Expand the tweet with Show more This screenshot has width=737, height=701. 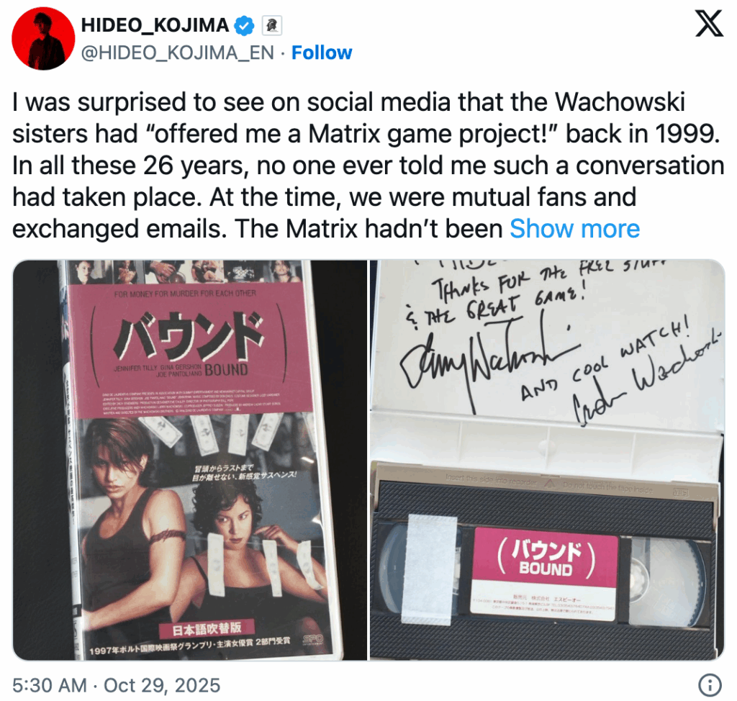pos(575,229)
